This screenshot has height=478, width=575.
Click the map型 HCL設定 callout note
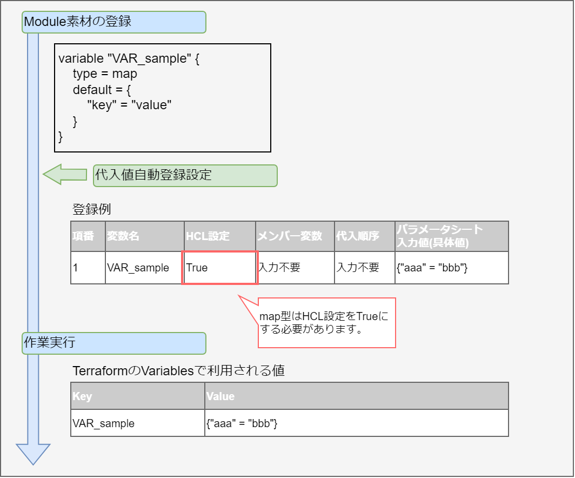(326, 323)
